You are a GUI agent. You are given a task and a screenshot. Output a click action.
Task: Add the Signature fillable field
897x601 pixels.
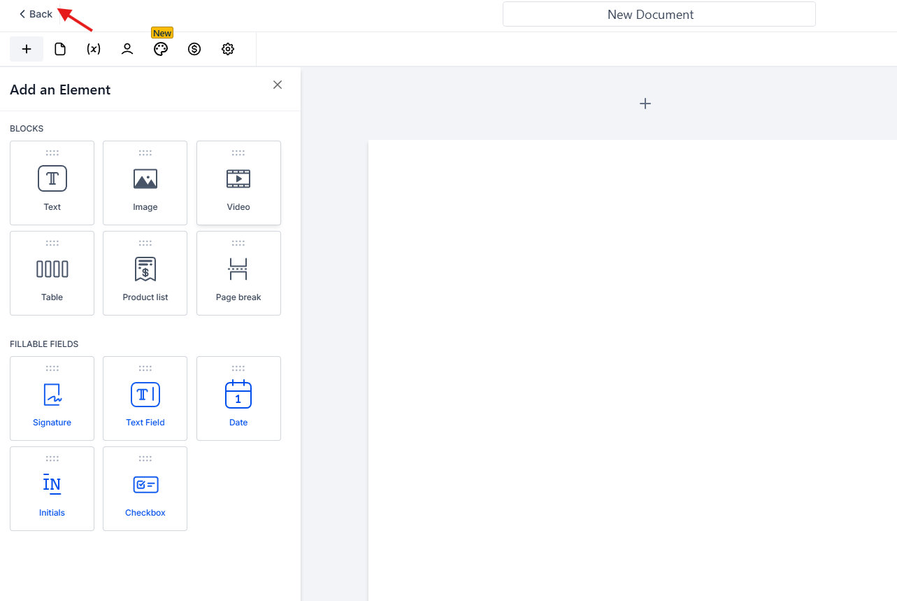click(52, 398)
